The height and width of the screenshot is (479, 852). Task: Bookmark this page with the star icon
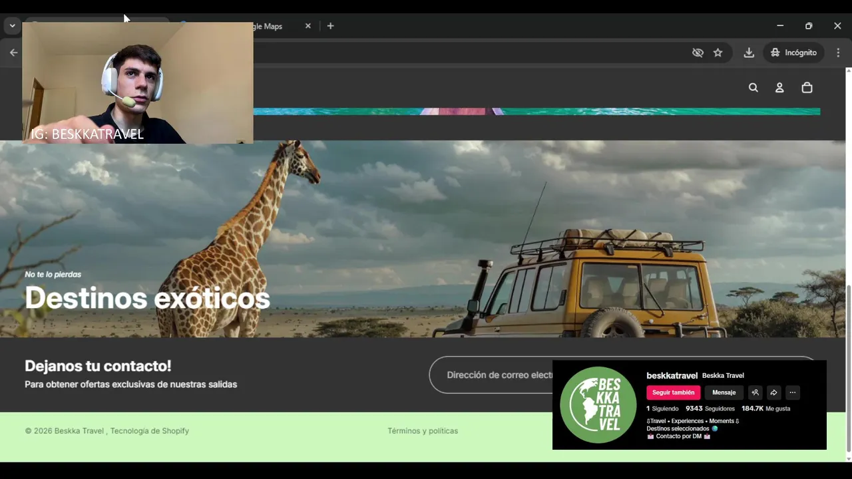[x=718, y=53]
